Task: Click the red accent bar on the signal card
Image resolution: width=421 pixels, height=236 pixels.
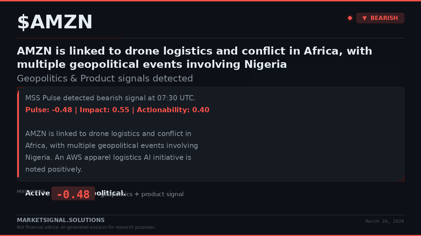Action: coord(18,134)
